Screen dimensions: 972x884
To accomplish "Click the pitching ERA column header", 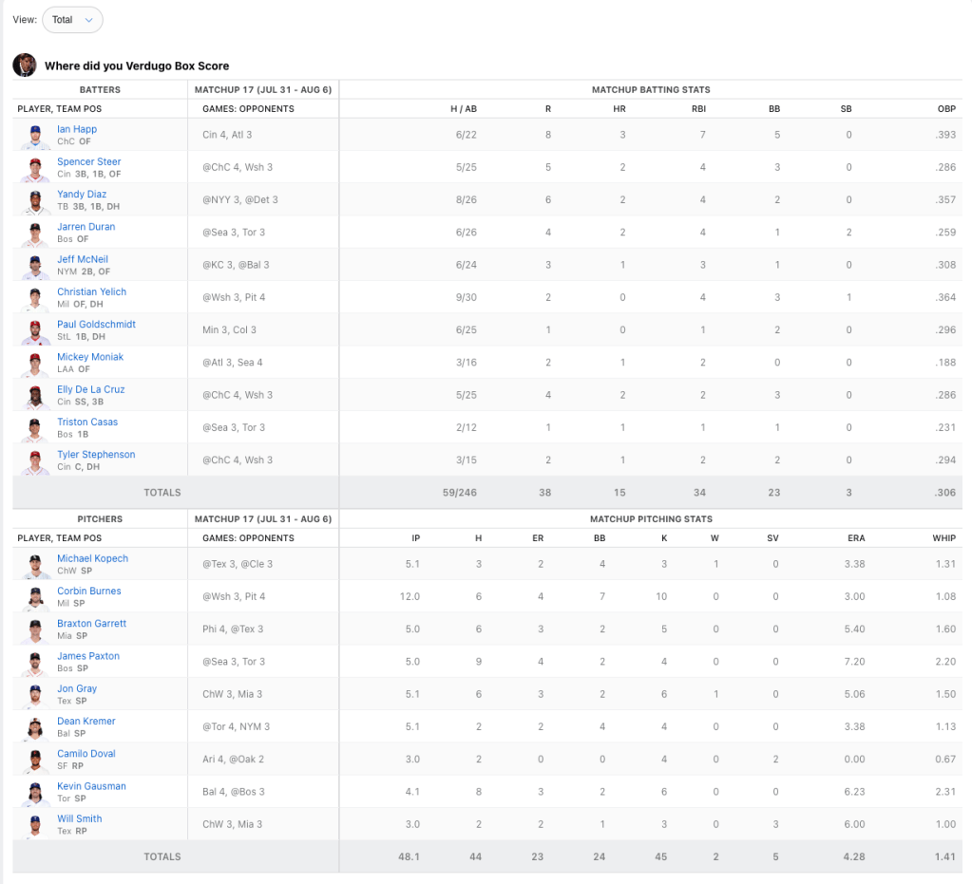I will [x=855, y=538].
